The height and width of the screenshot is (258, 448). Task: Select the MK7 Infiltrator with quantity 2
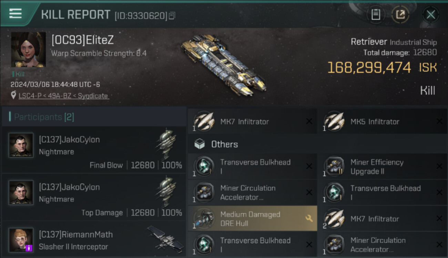point(383,219)
